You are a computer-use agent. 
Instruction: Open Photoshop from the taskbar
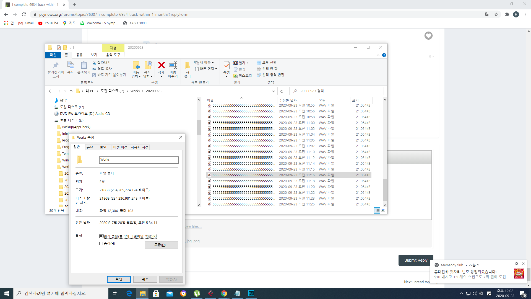click(x=251, y=293)
